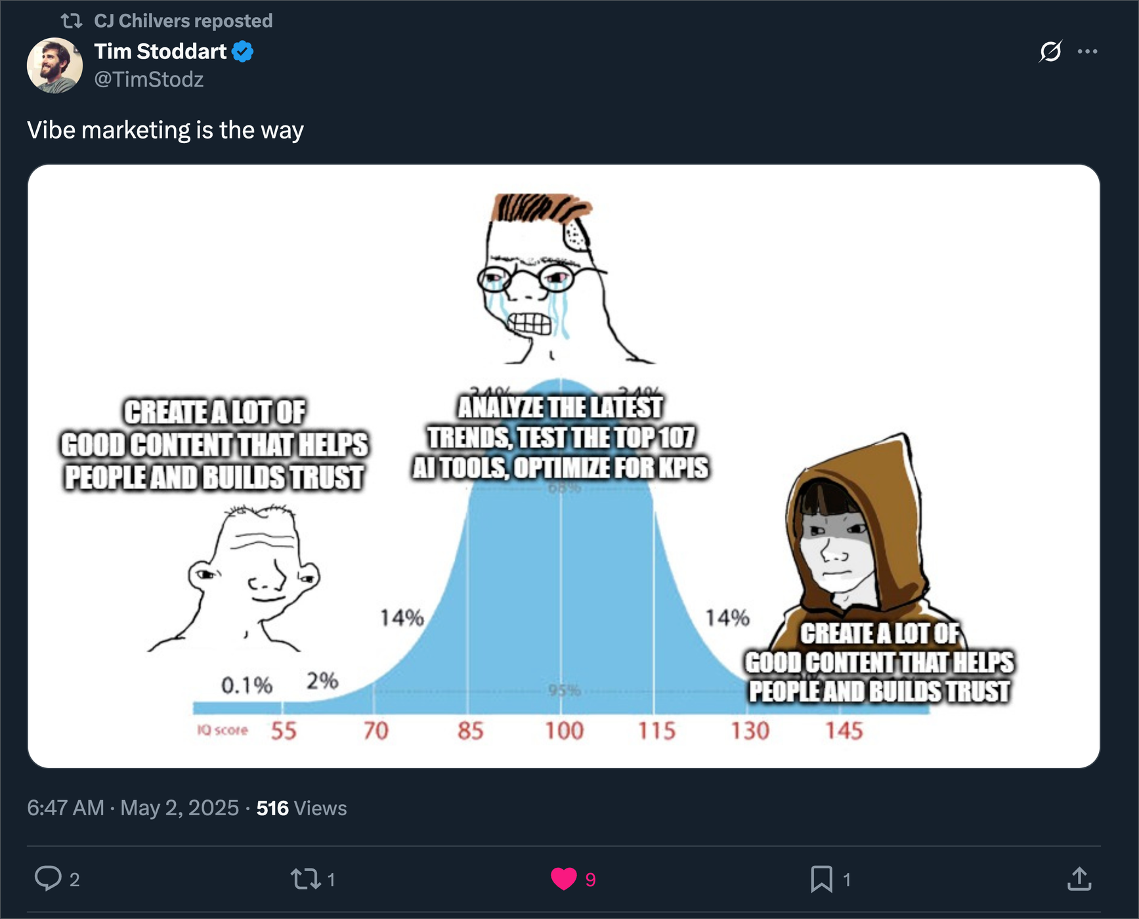
Task: Open the share upload arrow icon
Action: [x=1079, y=879]
